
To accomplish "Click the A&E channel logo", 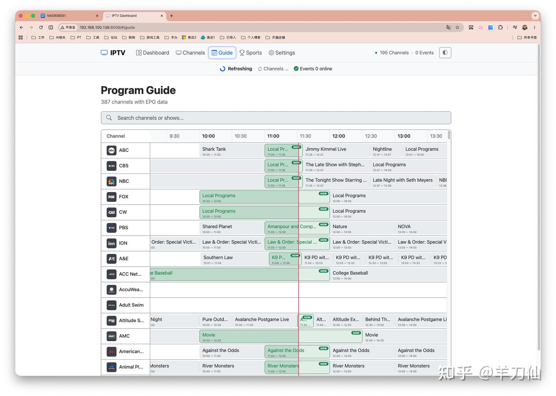I will pos(112,258).
